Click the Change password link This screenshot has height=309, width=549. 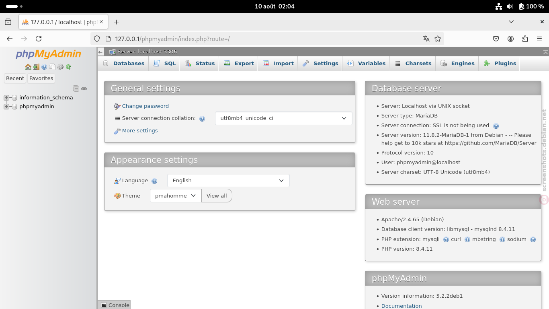(145, 106)
